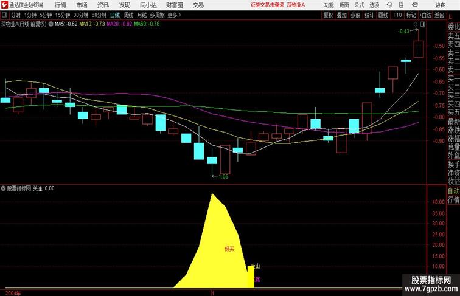Click the MA60 value label

click(147, 24)
